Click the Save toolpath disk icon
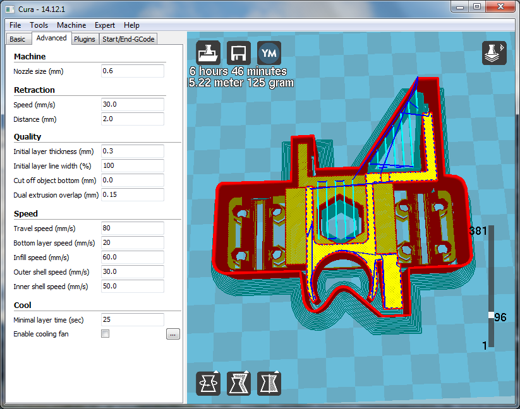This screenshot has height=409, width=520. (239, 53)
